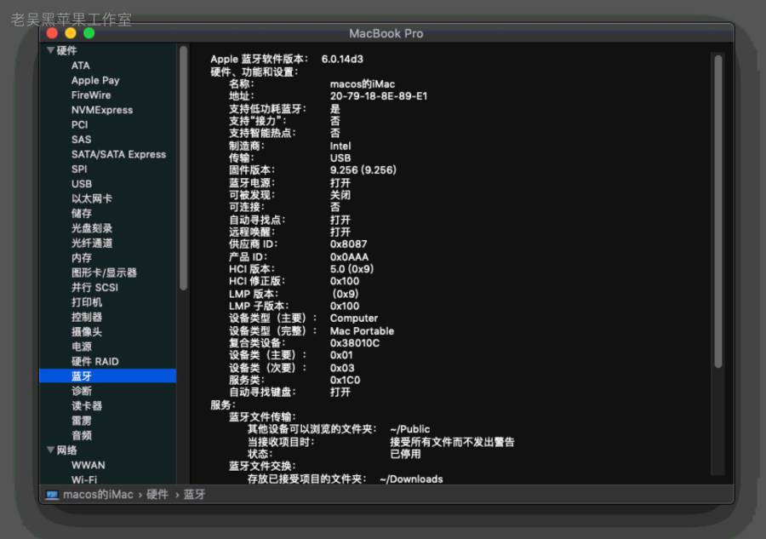Open 图形卡/显示器 (Graphics/Displays) info
Image resolution: width=766 pixels, height=539 pixels.
coord(106,272)
